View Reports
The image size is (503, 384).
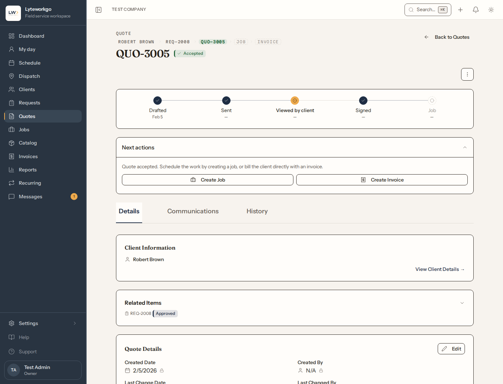[x=43, y=170]
